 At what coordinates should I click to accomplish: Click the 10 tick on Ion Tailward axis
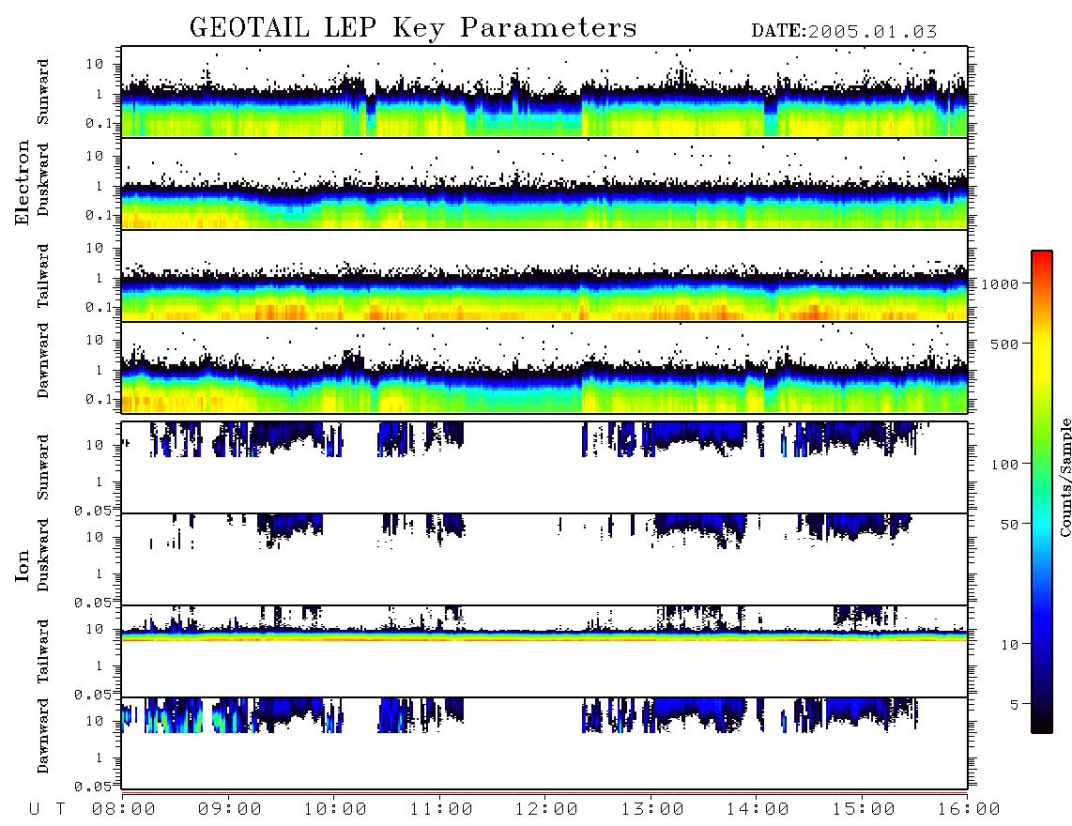(x=95, y=629)
